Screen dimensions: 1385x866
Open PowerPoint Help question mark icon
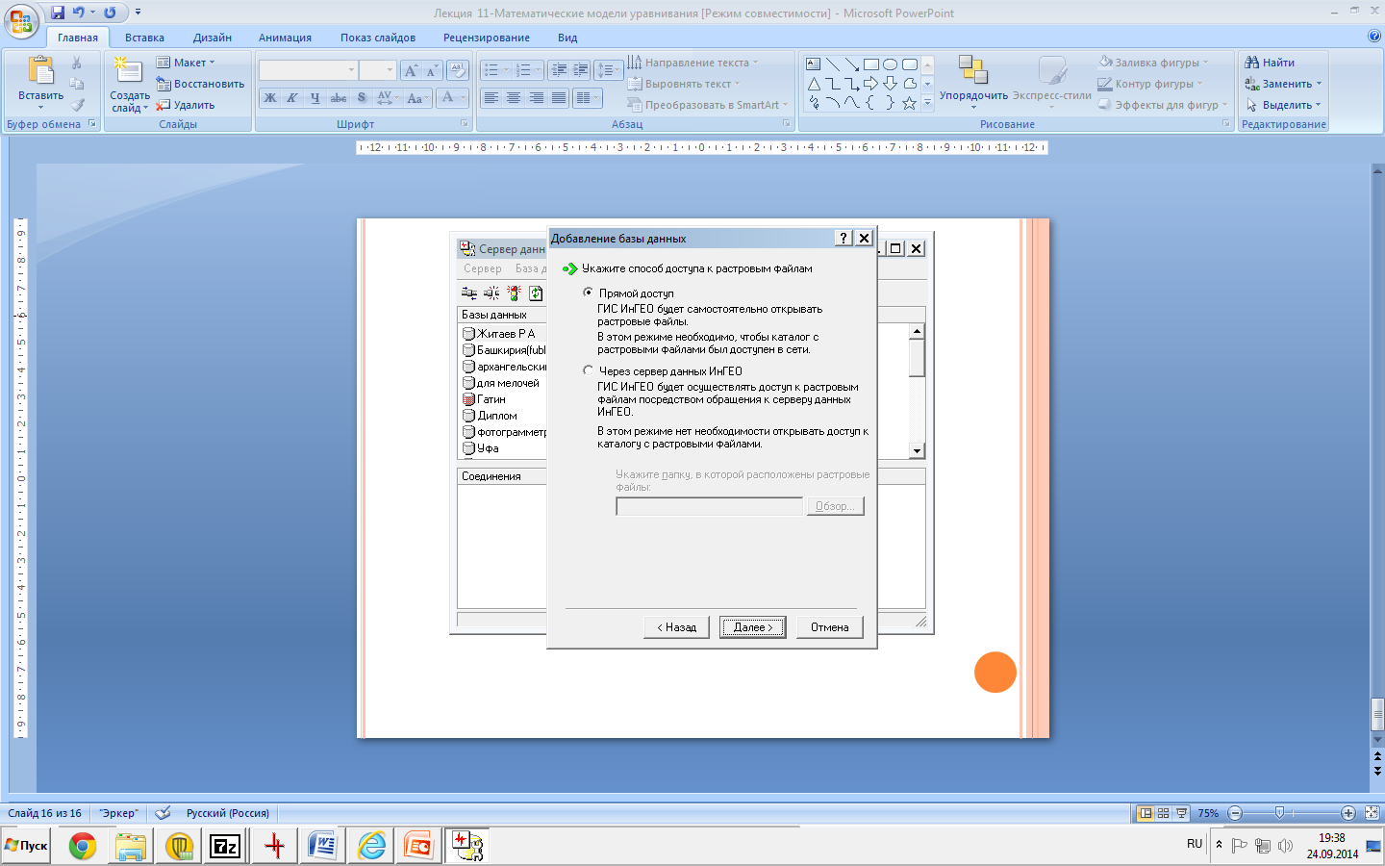tap(1373, 37)
